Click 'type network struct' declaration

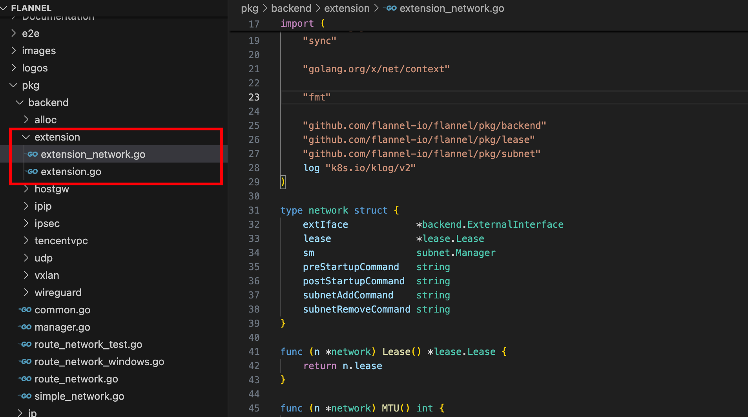click(334, 210)
